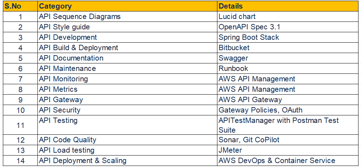Image resolution: width=361 pixels, height=167 pixels.
Task: Click the 'API Testing' cell
Action: pyautogui.click(x=127, y=125)
